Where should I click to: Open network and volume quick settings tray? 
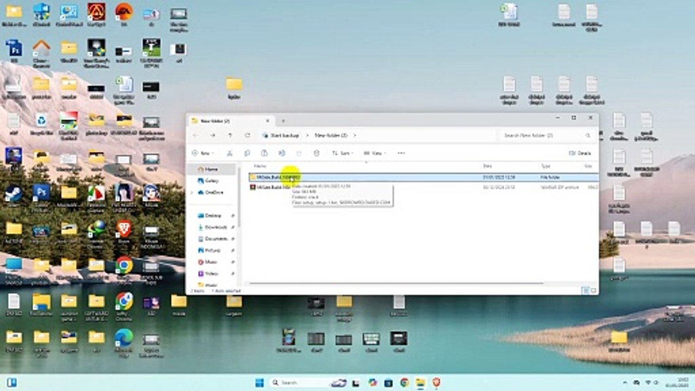[x=651, y=383]
